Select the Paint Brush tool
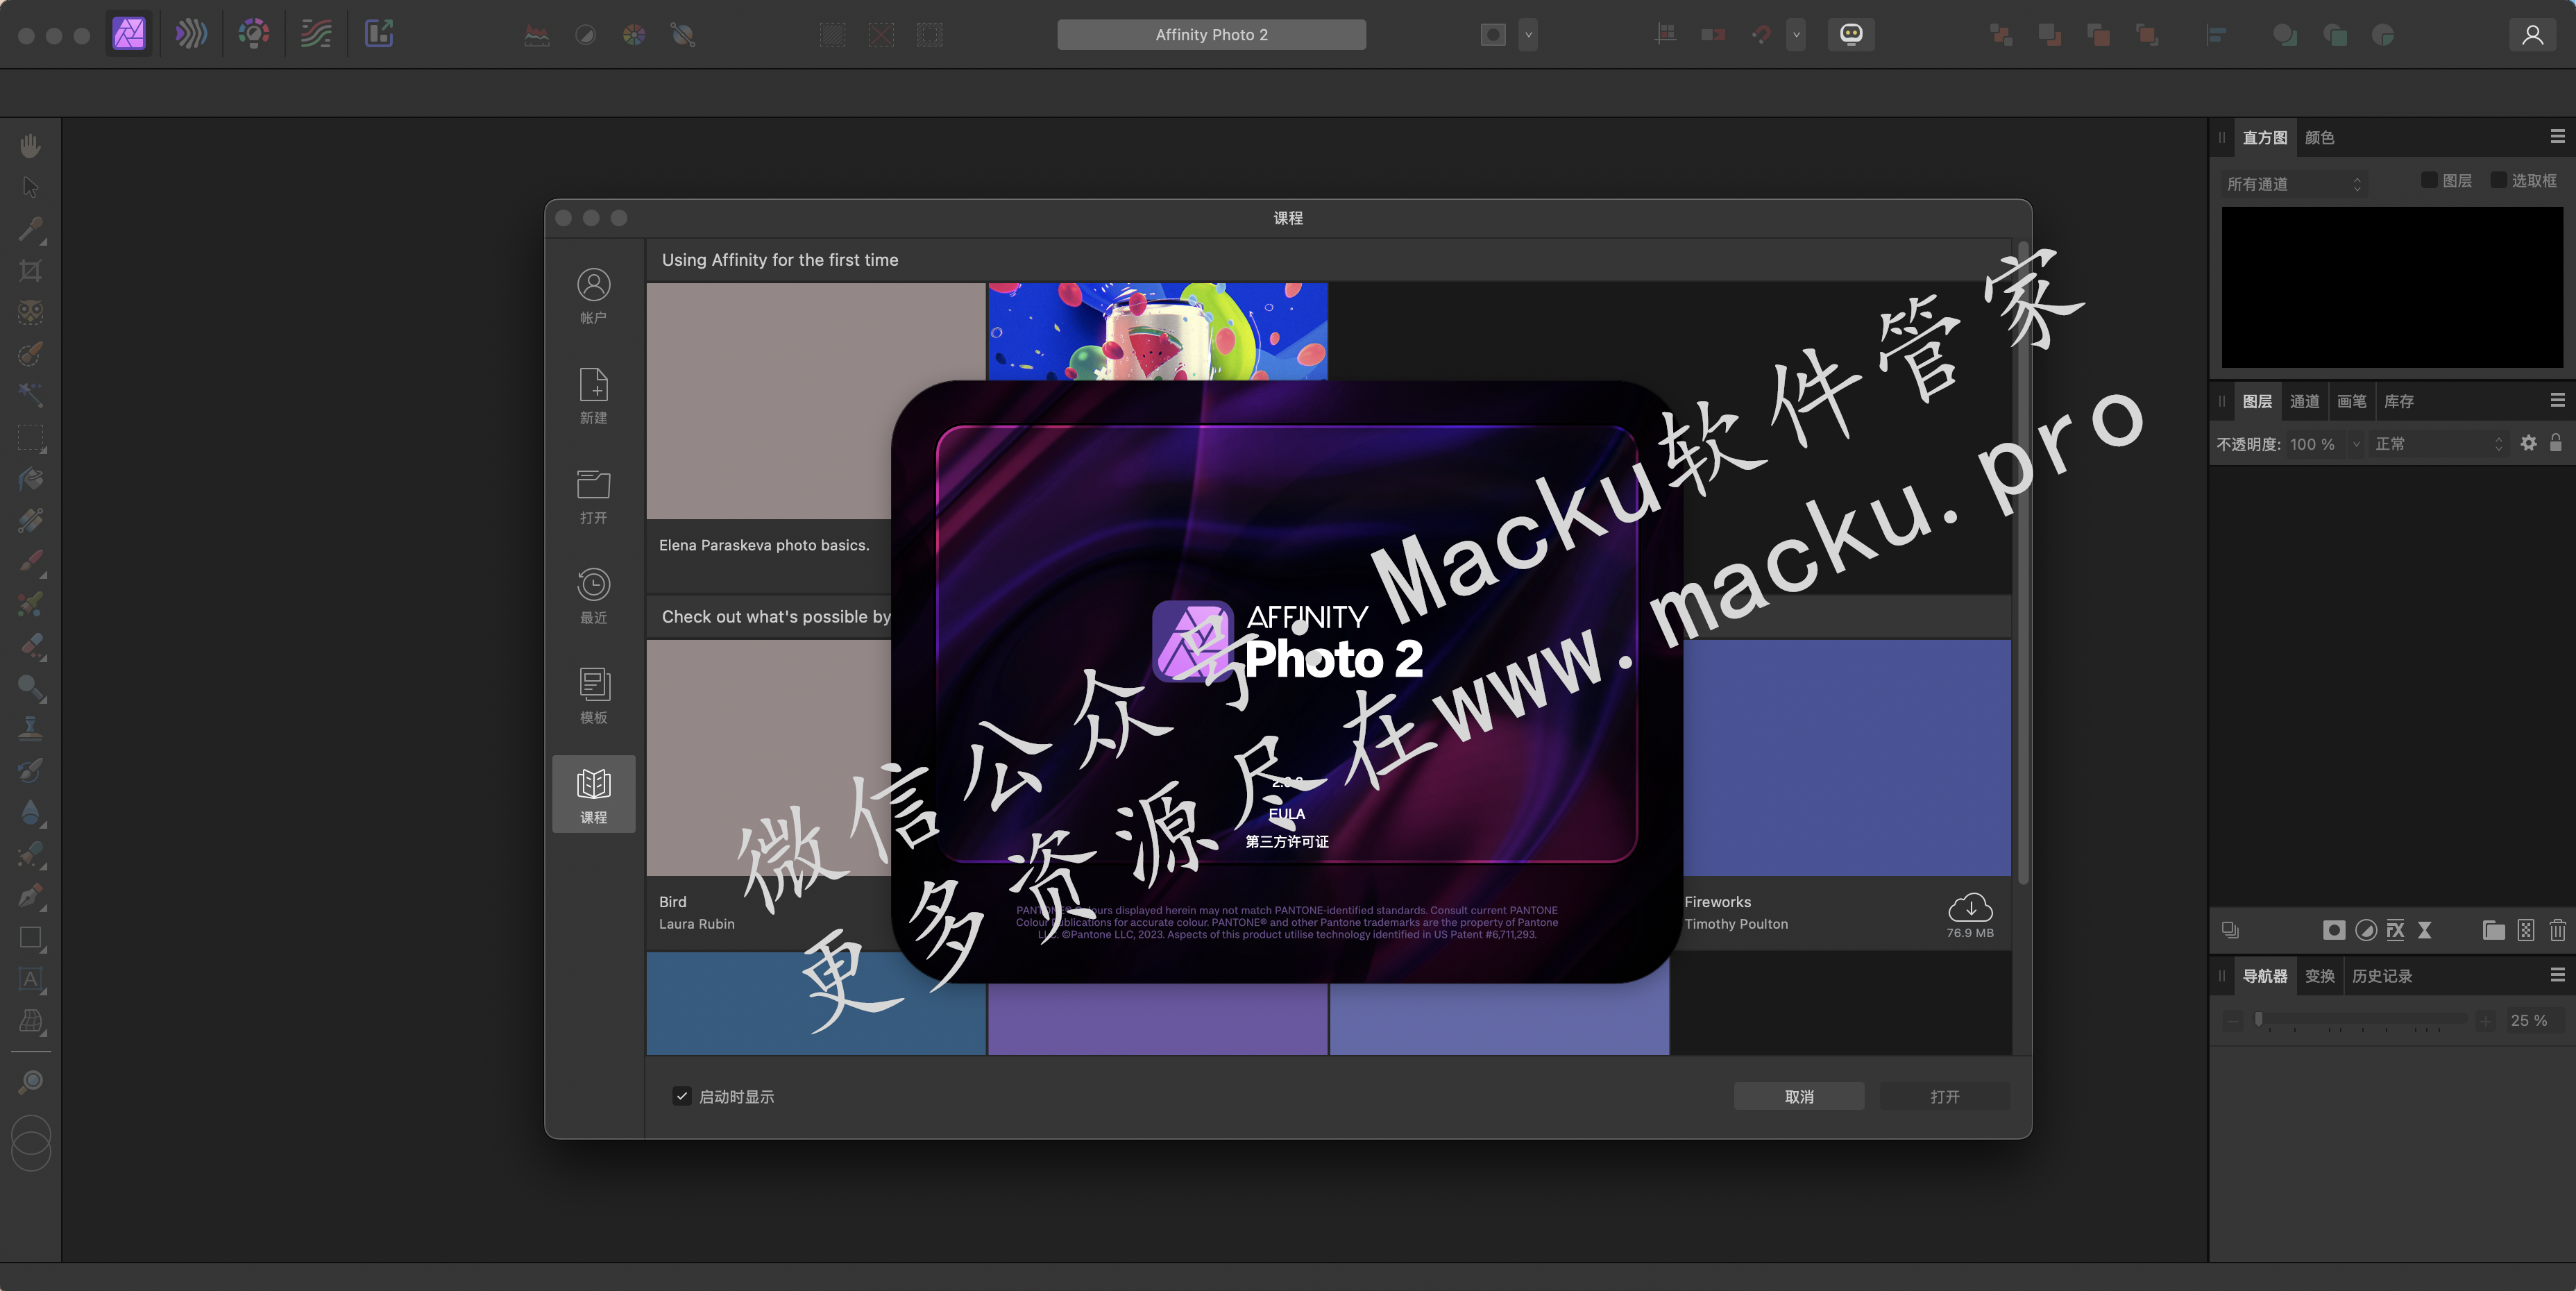Screen dimensions: 2576x1291 coord(30,562)
